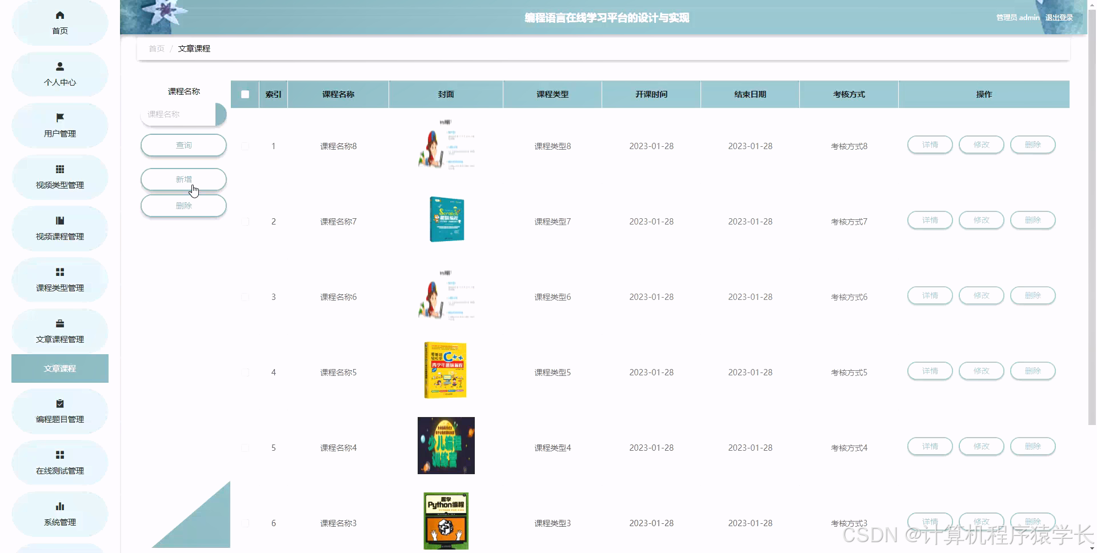Click the Python 编程 course cover thumbnail

coord(446,520)
